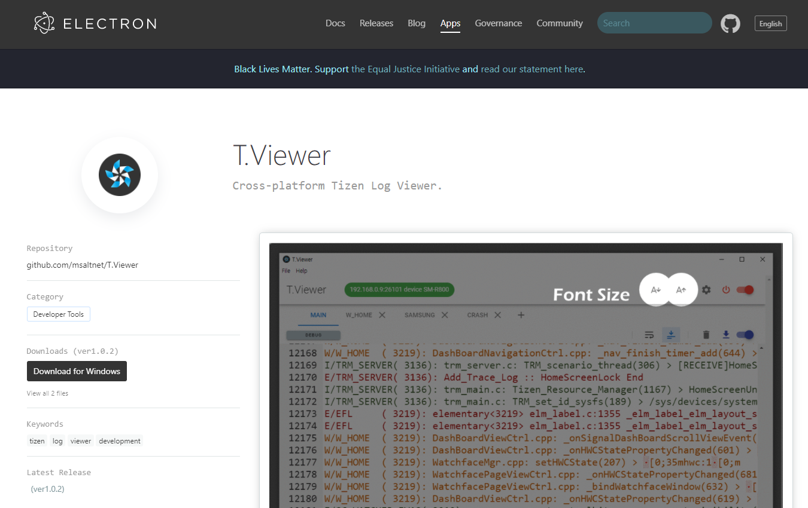Image resolution: width=808 pixels, height=508 pixels.
Task: Close the SAMSUNG tab via its X
Action: pos(445,315)
